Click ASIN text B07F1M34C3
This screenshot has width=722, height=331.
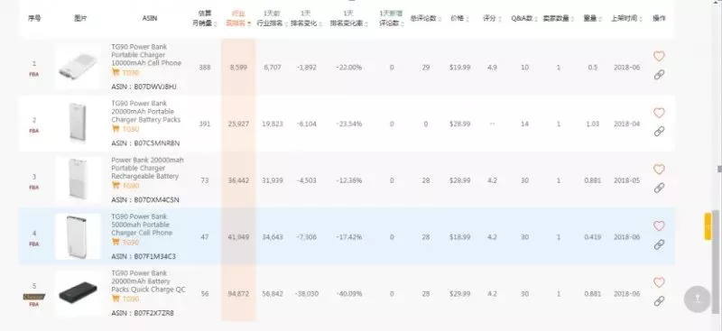point(154,256)
